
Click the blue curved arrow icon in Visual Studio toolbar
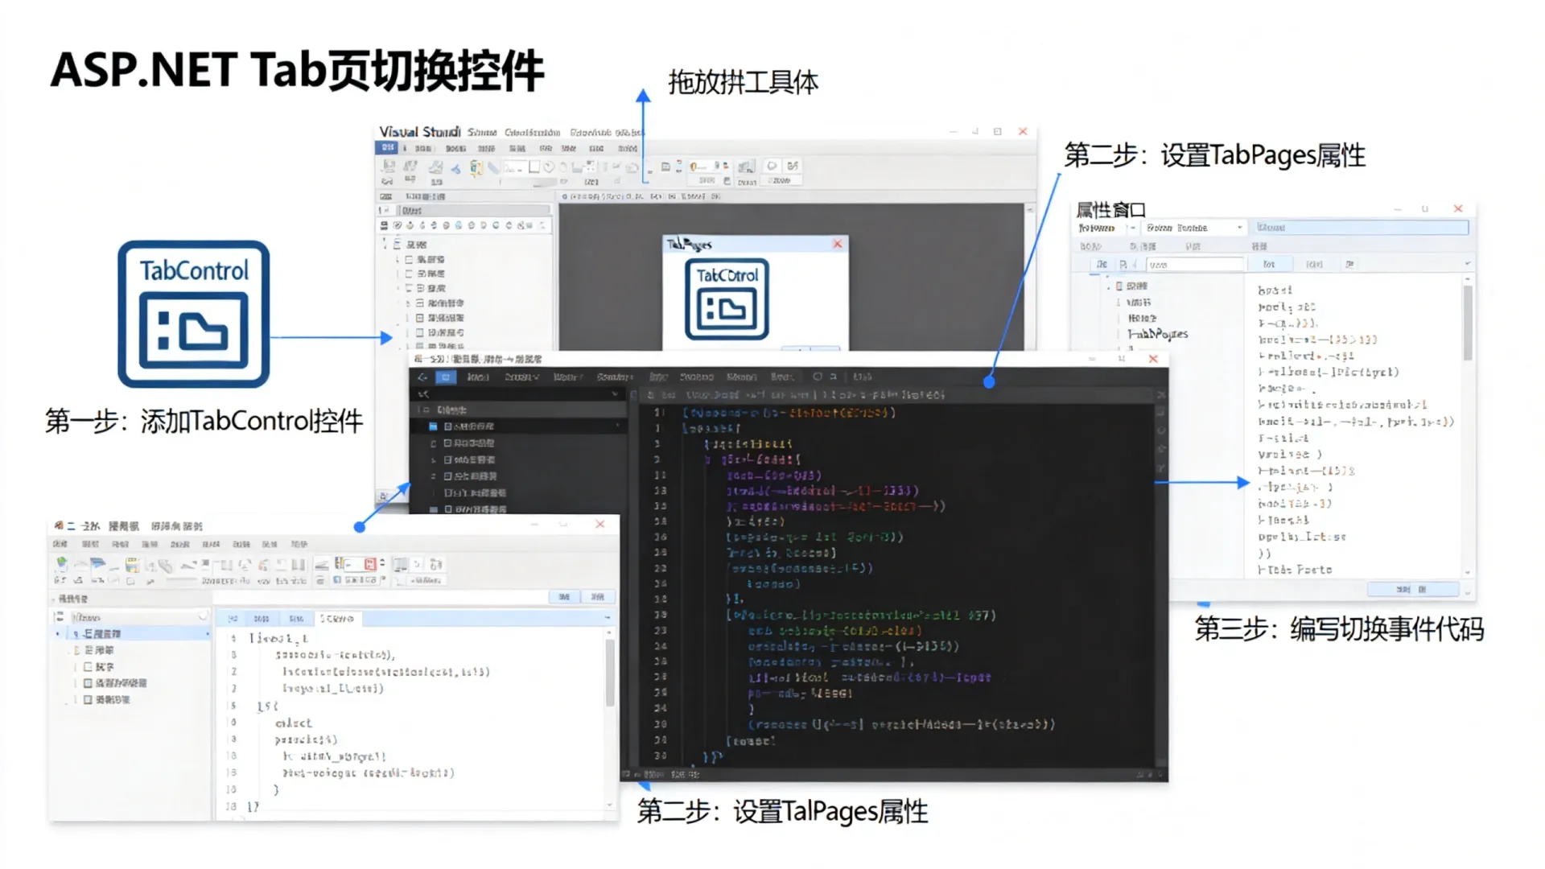pyautogui.click(x=455, y=167)
